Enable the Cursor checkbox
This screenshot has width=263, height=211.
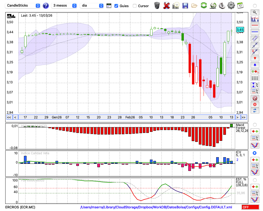pyautogui.click(x=135, y=6)
